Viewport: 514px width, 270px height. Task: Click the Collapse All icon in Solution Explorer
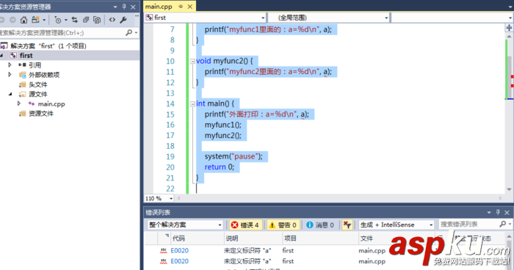pyautogui.click(x=86, y=20)
